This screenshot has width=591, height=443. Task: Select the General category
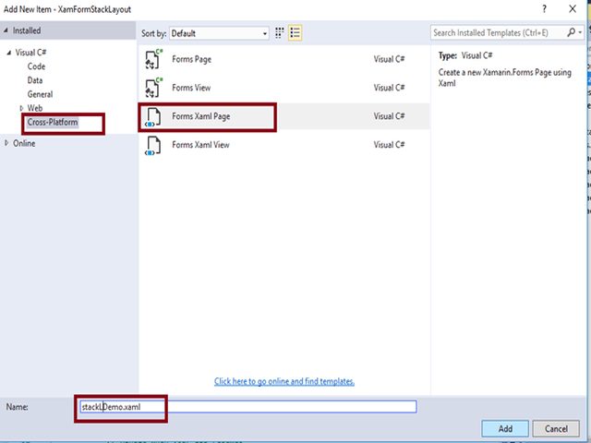(40, 94)
